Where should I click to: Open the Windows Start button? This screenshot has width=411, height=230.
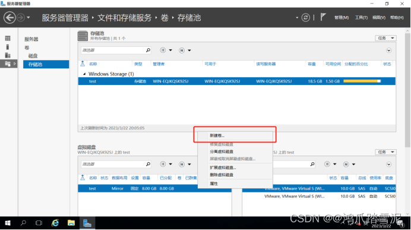coord(8,223)
